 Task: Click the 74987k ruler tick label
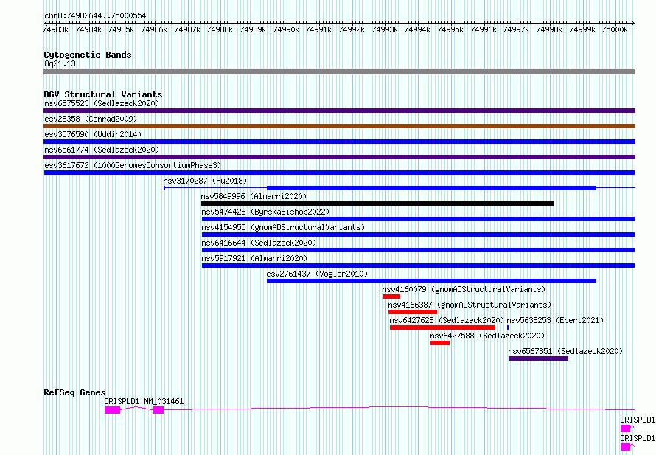[x=187, y=29]
